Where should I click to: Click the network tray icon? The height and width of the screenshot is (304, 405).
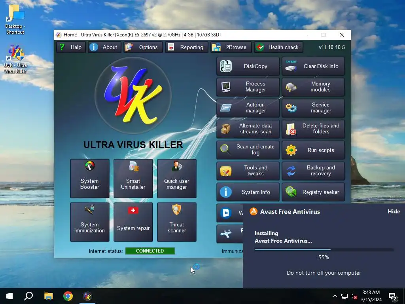(344, 296)
